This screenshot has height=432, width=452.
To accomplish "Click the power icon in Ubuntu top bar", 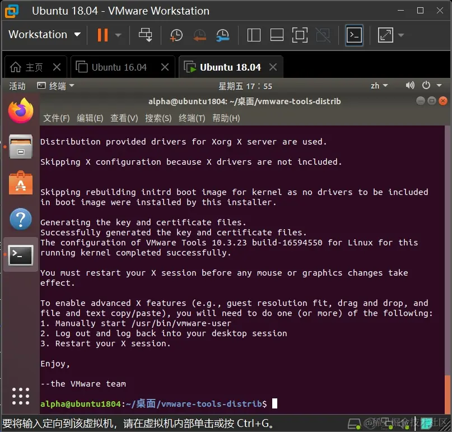I will (426, 85).
